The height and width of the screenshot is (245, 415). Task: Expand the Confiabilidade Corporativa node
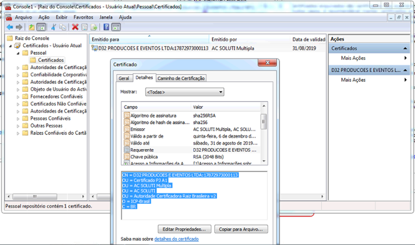(x=18, y=75)
